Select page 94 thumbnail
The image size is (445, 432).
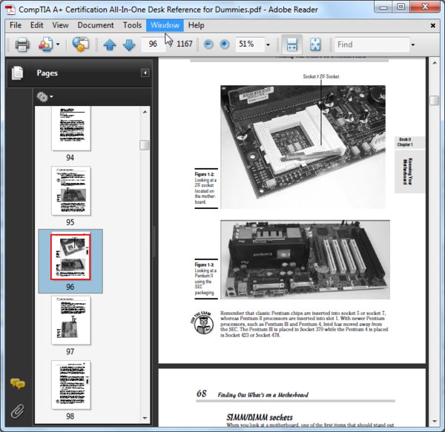click(71, 129)
